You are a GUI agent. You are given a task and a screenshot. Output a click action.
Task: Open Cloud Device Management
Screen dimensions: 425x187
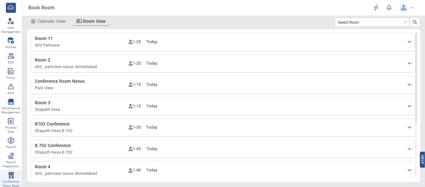click(11, 106)
